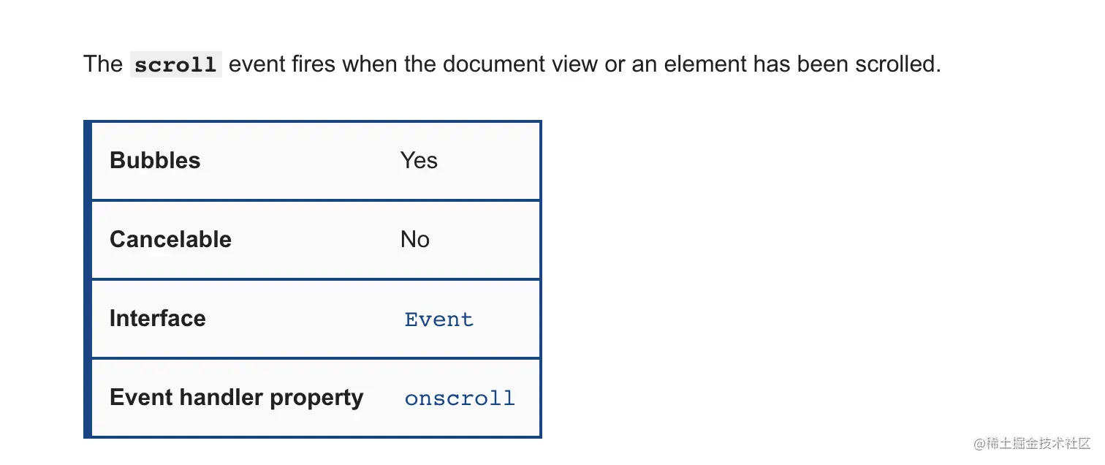This screenshot has height=465, width=1105.
Task: Click the Event handler property label
Action: click(x=236, y=397)
